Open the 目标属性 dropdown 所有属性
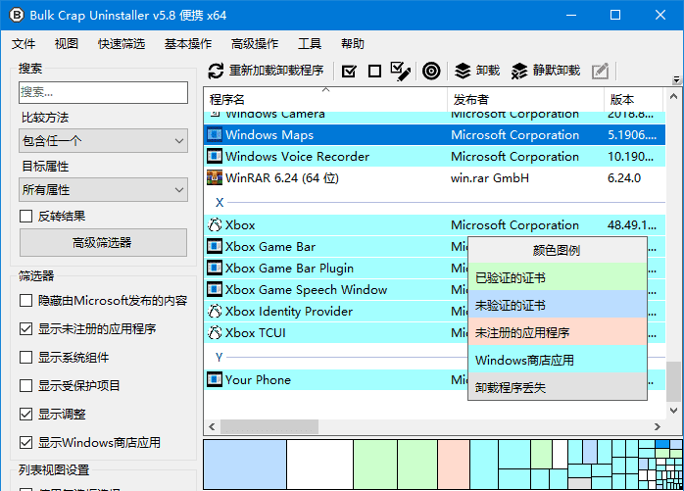Screen dimensions: 684x491 click(x=104, y=189)
